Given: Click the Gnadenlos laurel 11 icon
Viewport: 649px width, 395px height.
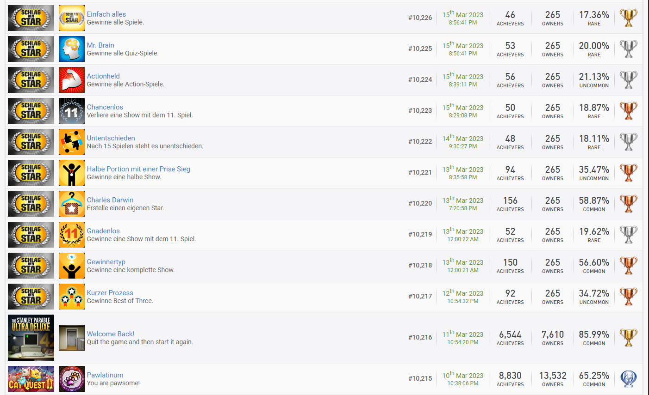Looking at the screenshot, I should coord(72,235).
